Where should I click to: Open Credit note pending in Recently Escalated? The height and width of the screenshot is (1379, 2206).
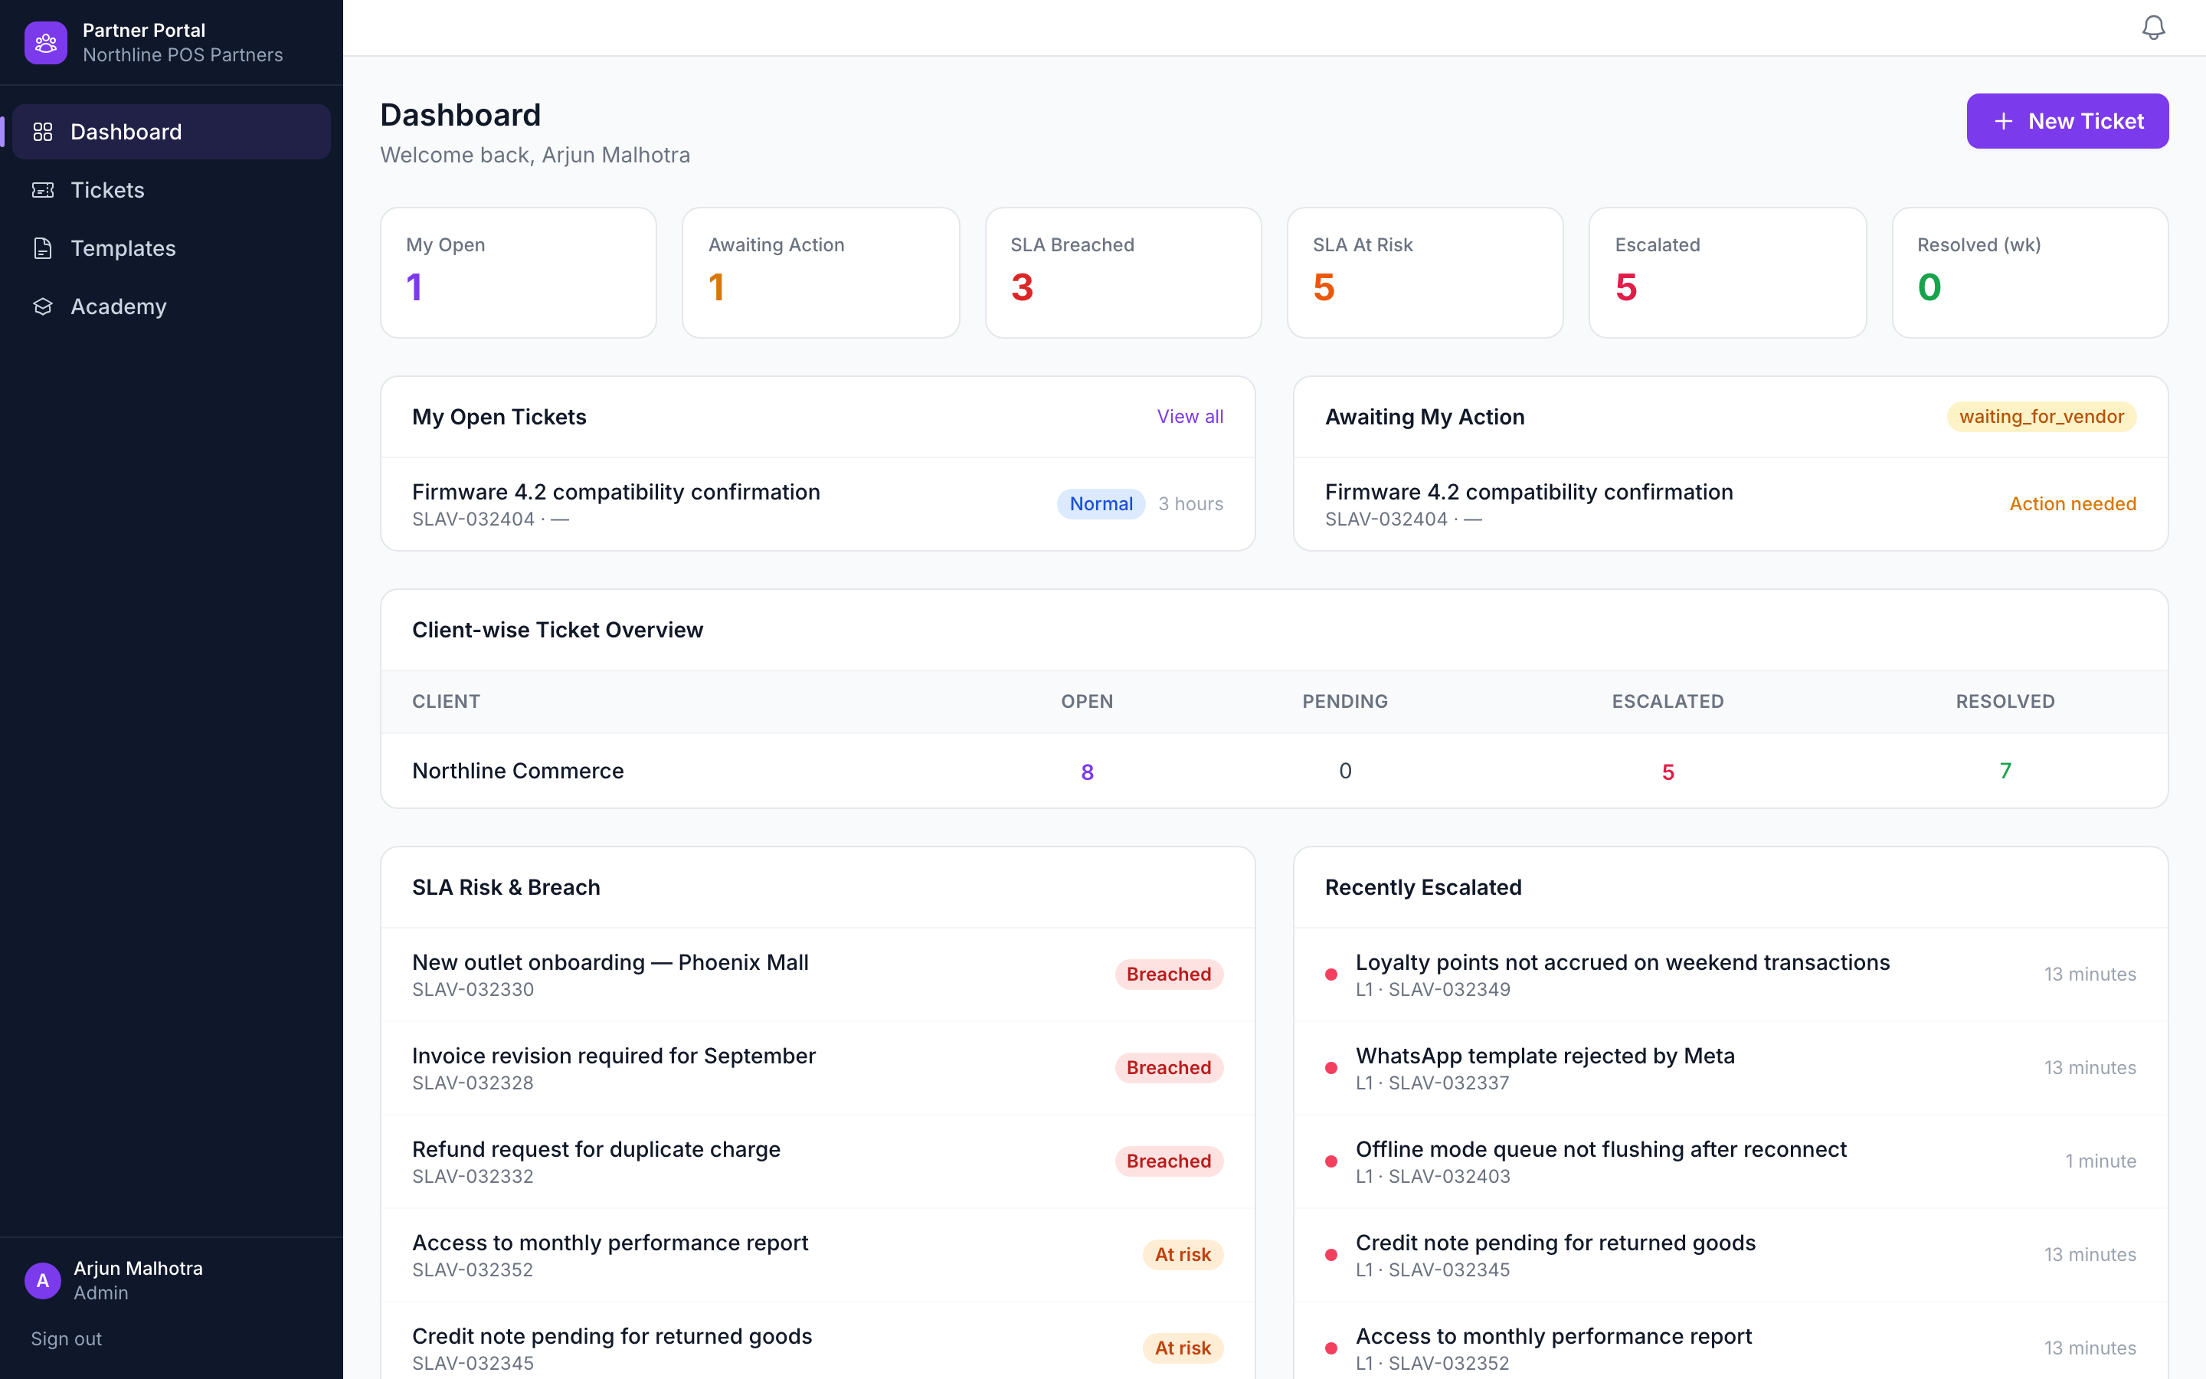1730,1255
